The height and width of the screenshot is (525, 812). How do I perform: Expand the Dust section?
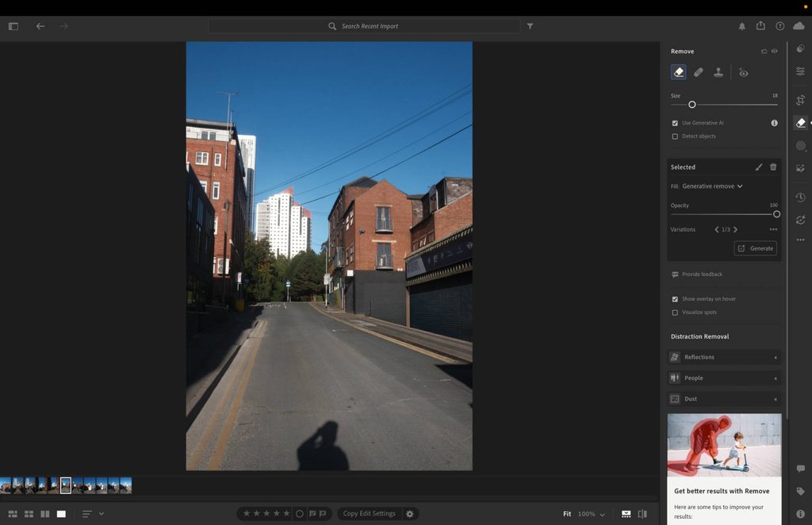tap(724, 399)
